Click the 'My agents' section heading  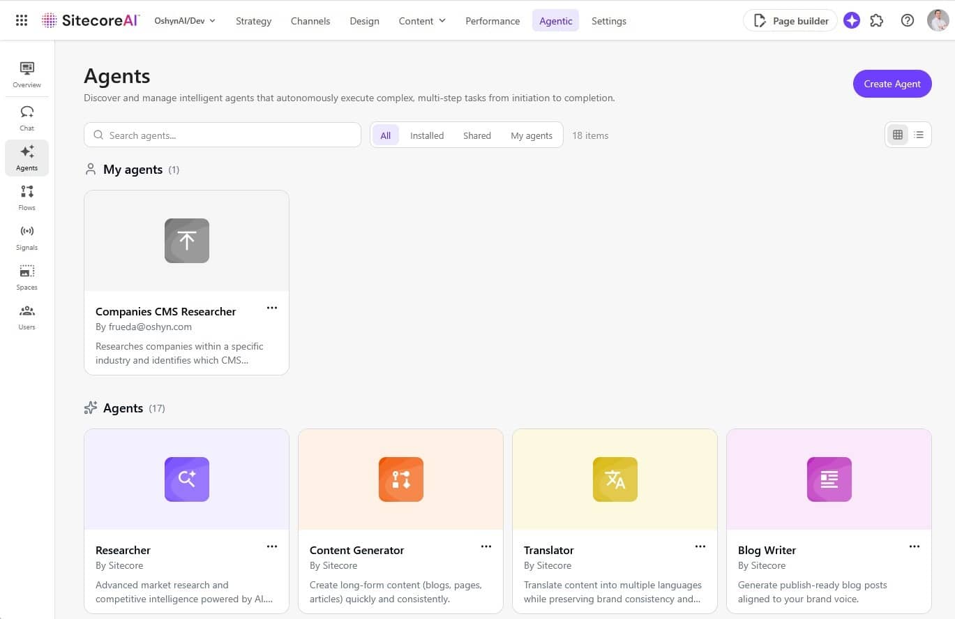[x=133, y=170]
